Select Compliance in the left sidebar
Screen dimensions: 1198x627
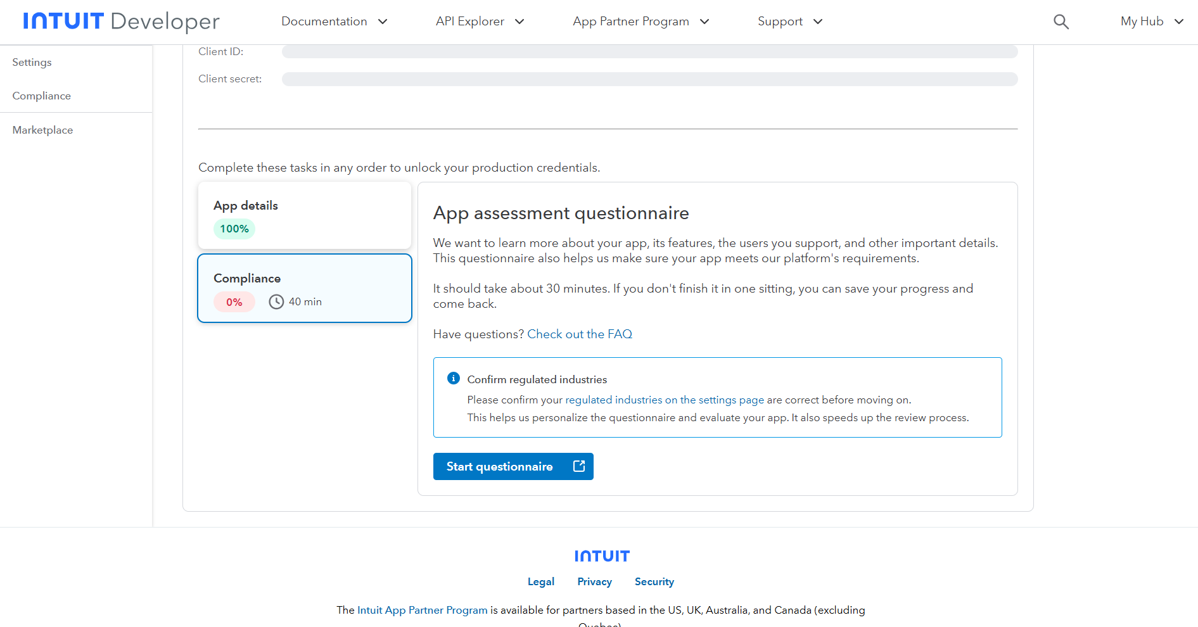[x=42, y=96]
